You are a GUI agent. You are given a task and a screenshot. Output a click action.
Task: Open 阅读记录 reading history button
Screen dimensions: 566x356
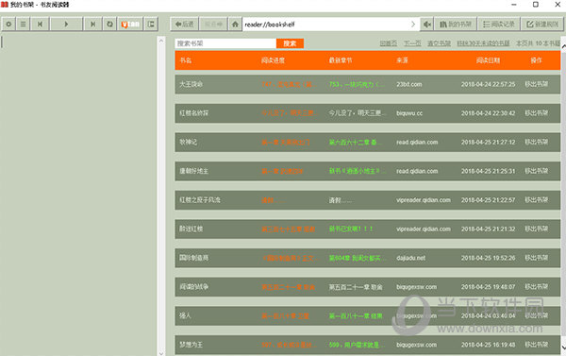[499, 25]
